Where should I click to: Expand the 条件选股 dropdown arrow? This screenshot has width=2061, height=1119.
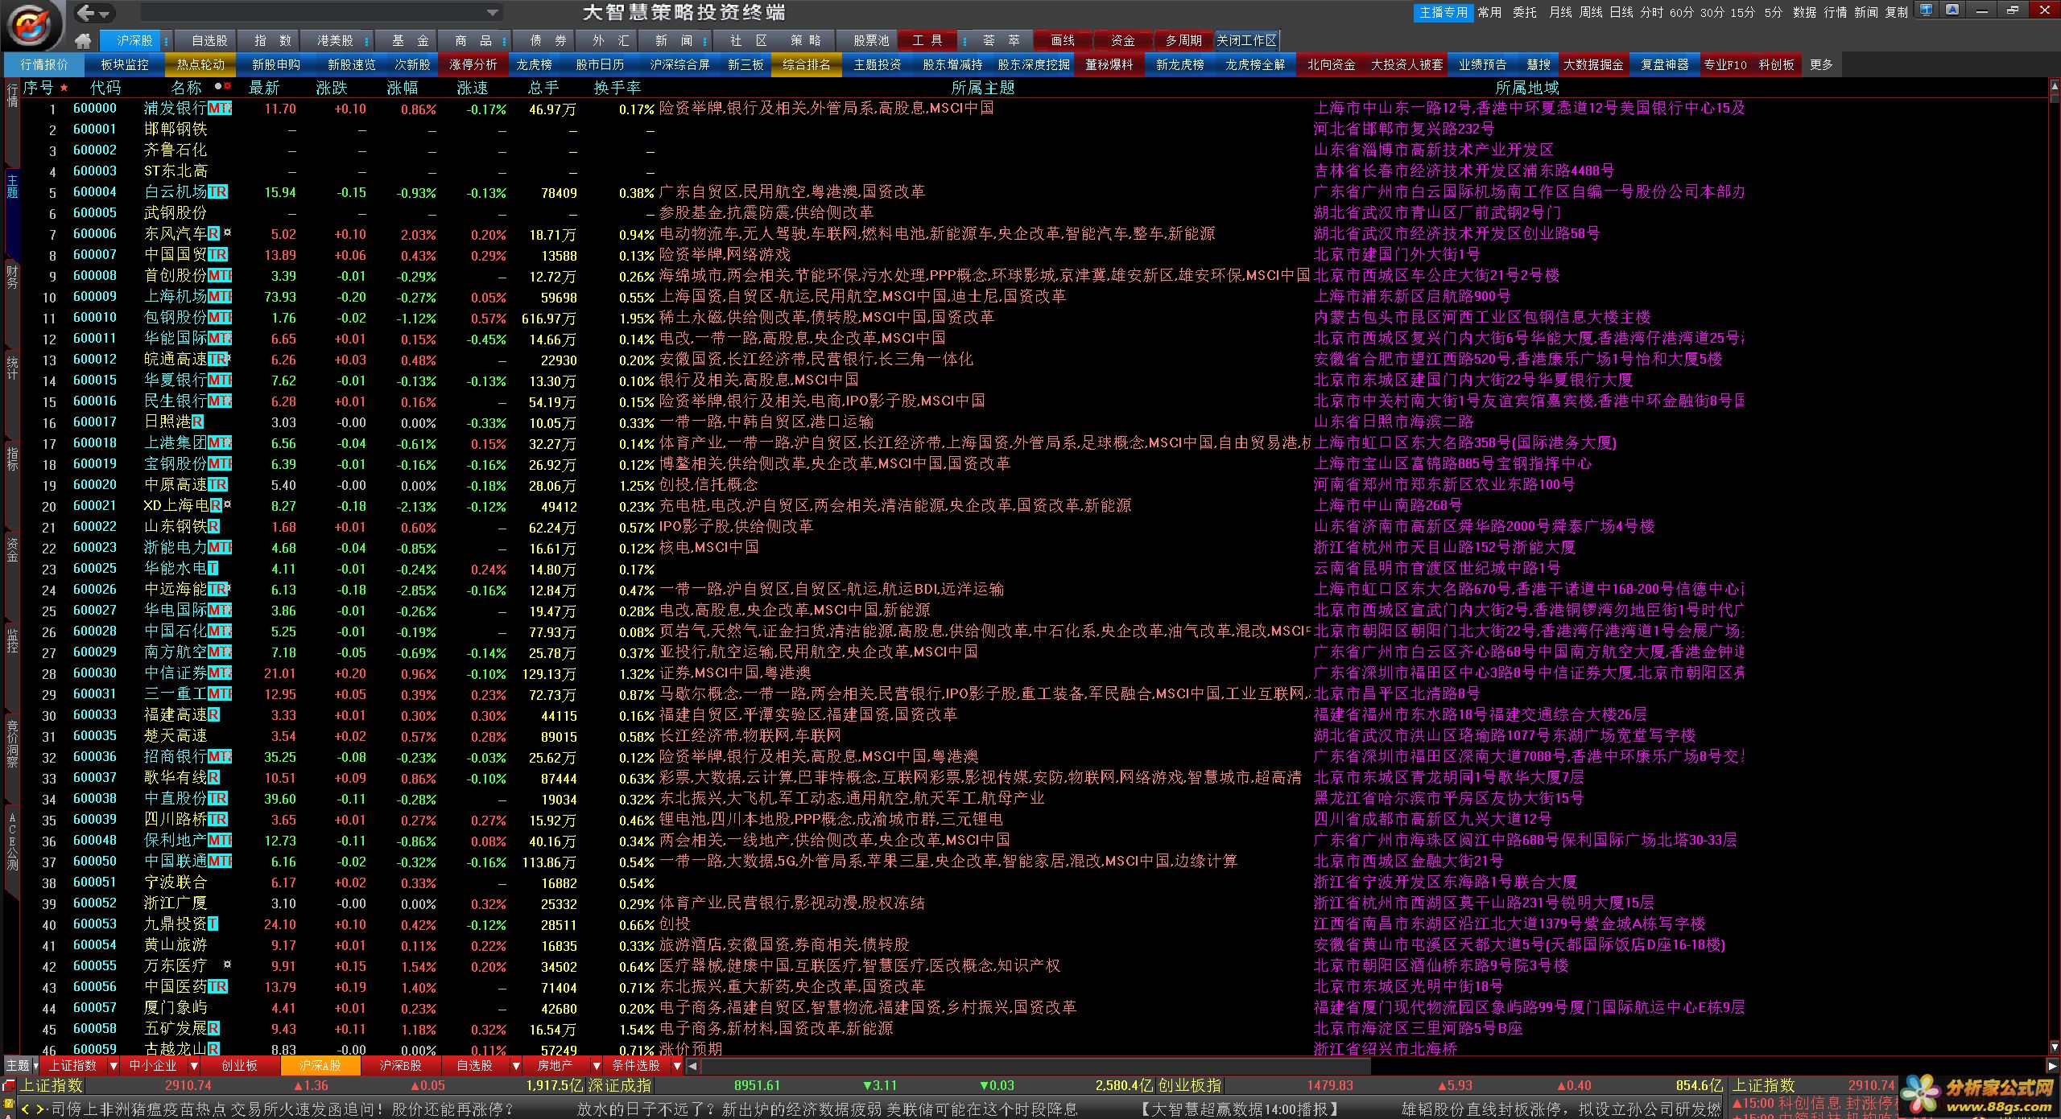tap(677, 1066)
